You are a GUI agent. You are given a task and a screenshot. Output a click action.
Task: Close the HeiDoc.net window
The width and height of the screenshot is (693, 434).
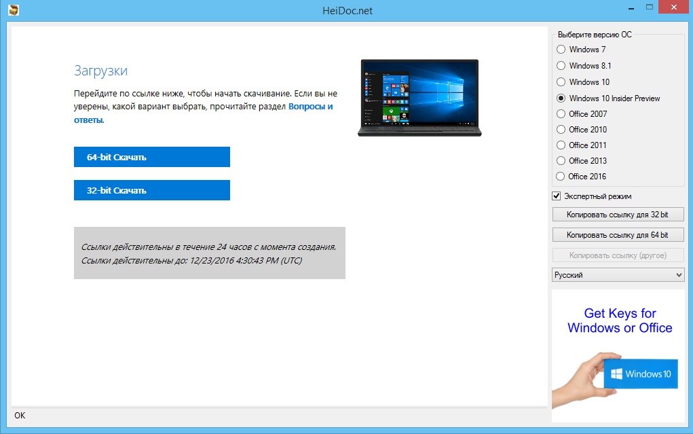click(674, 7)
